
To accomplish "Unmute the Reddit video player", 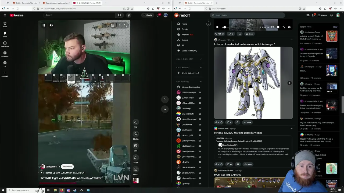I will coord(289,27).
